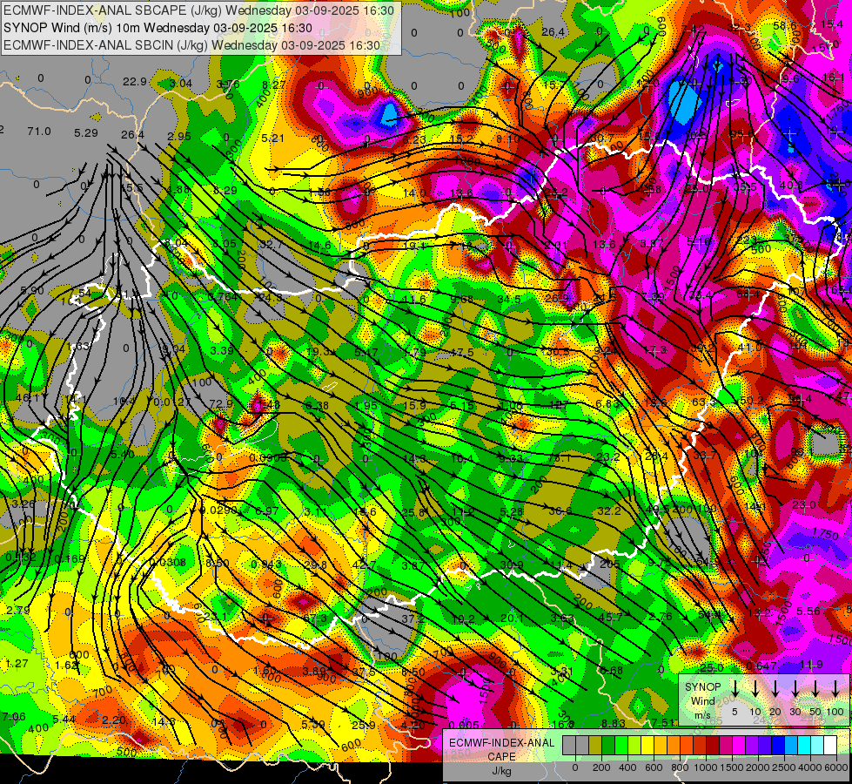This screenshot has width=852, height=784.
Task: Click the '72.9' value on the map
Action: click(x=221, y=403)
